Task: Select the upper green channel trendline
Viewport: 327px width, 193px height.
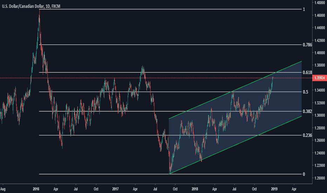Action: (x=235, y=90)
